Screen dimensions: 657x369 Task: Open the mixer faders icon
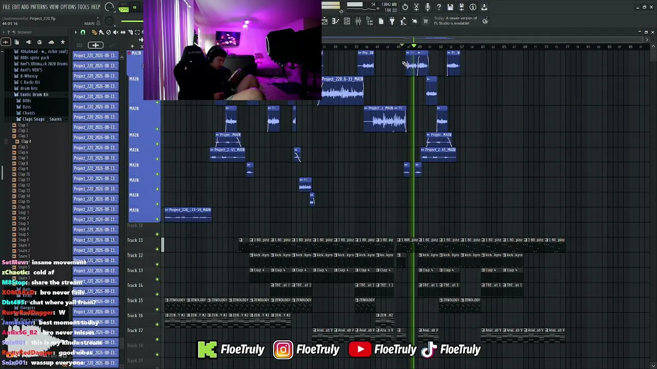coord(358,21)
